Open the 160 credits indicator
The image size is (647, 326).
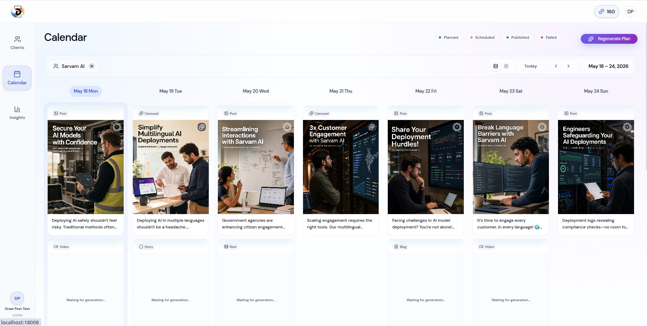coord(607,12)
